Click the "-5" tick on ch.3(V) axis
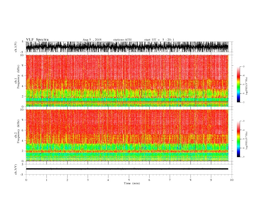 tap(22, 175)
